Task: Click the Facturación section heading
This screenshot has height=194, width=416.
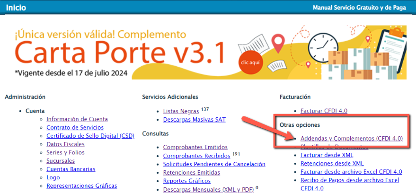Action: (295, 97)
